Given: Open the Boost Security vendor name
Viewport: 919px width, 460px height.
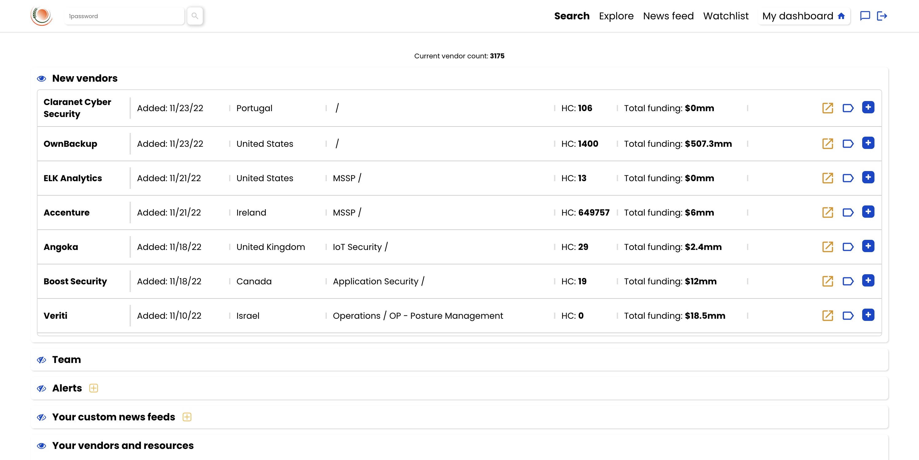Looking at the screenshot, I should (x=75, y=281).
